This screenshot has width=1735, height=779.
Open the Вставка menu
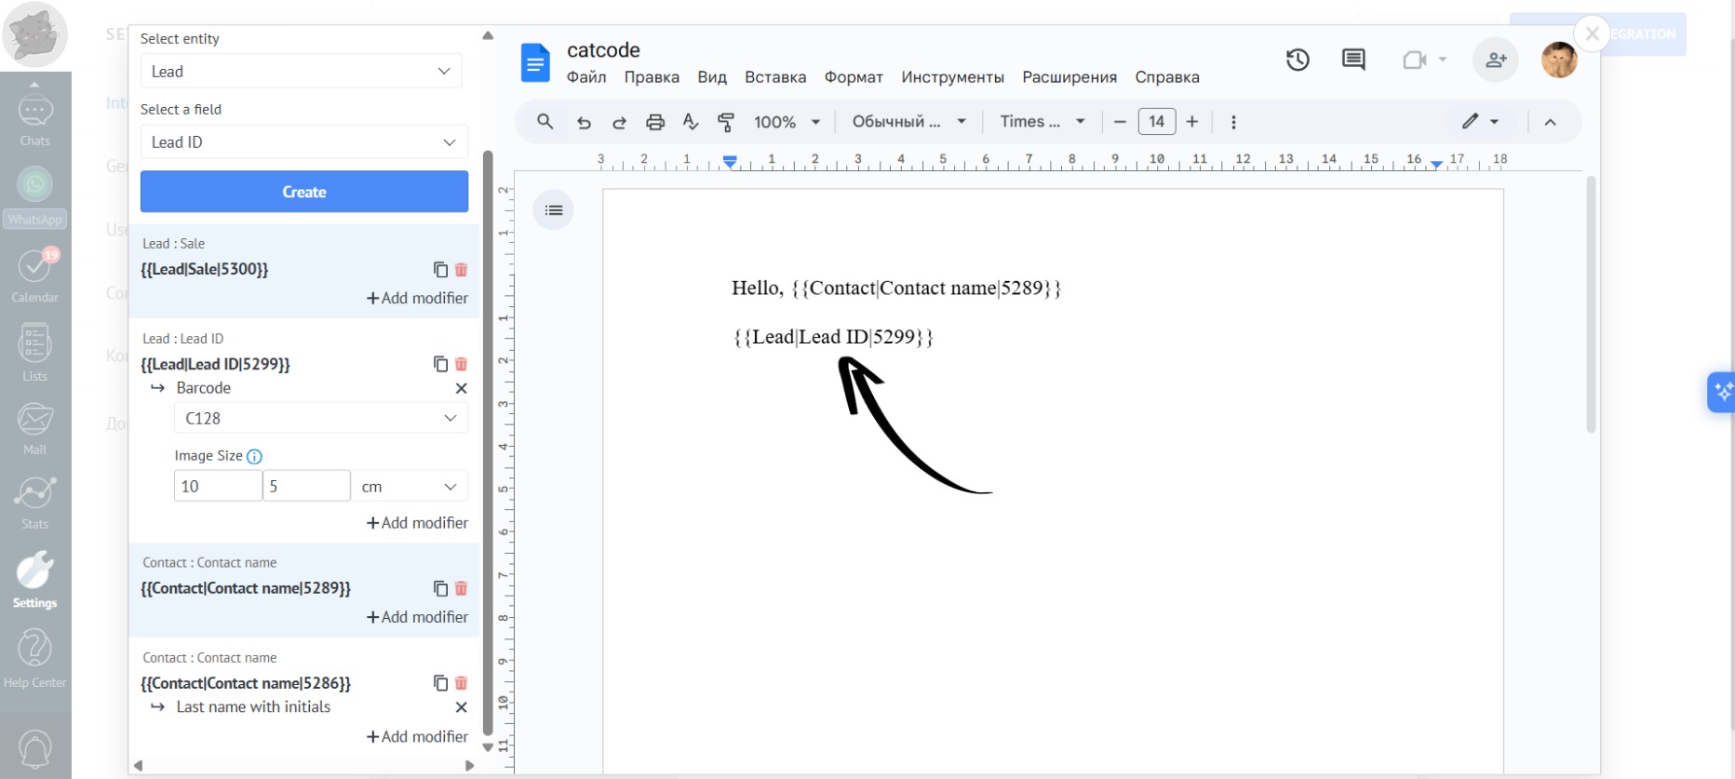(x=774, y=77)
